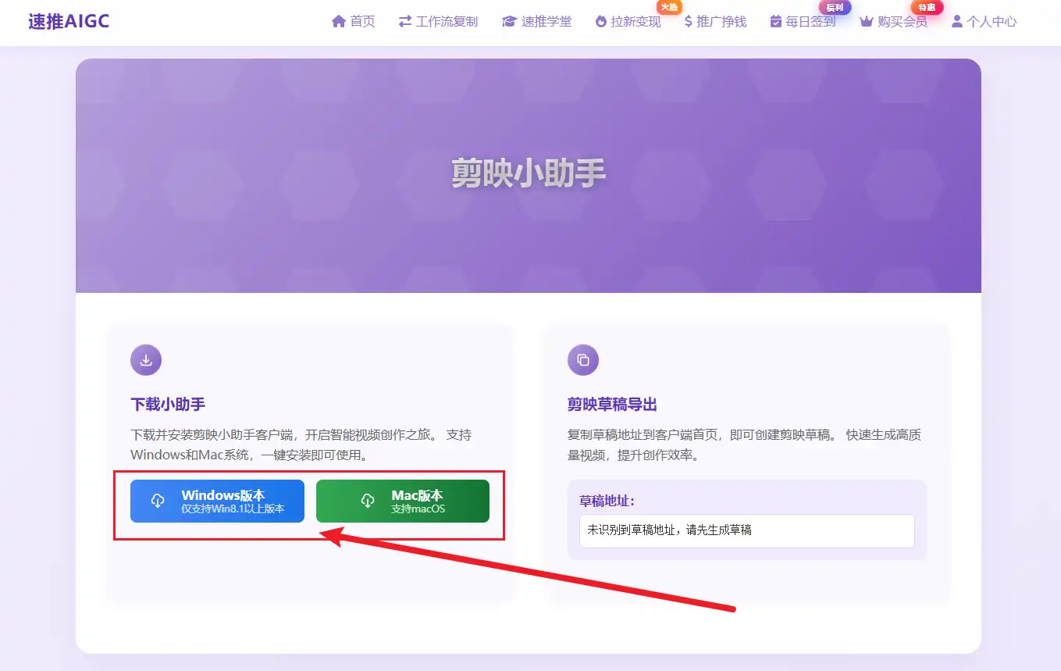
Task: Click the 福利 badge above 每日签到
Action: (835, 7)
